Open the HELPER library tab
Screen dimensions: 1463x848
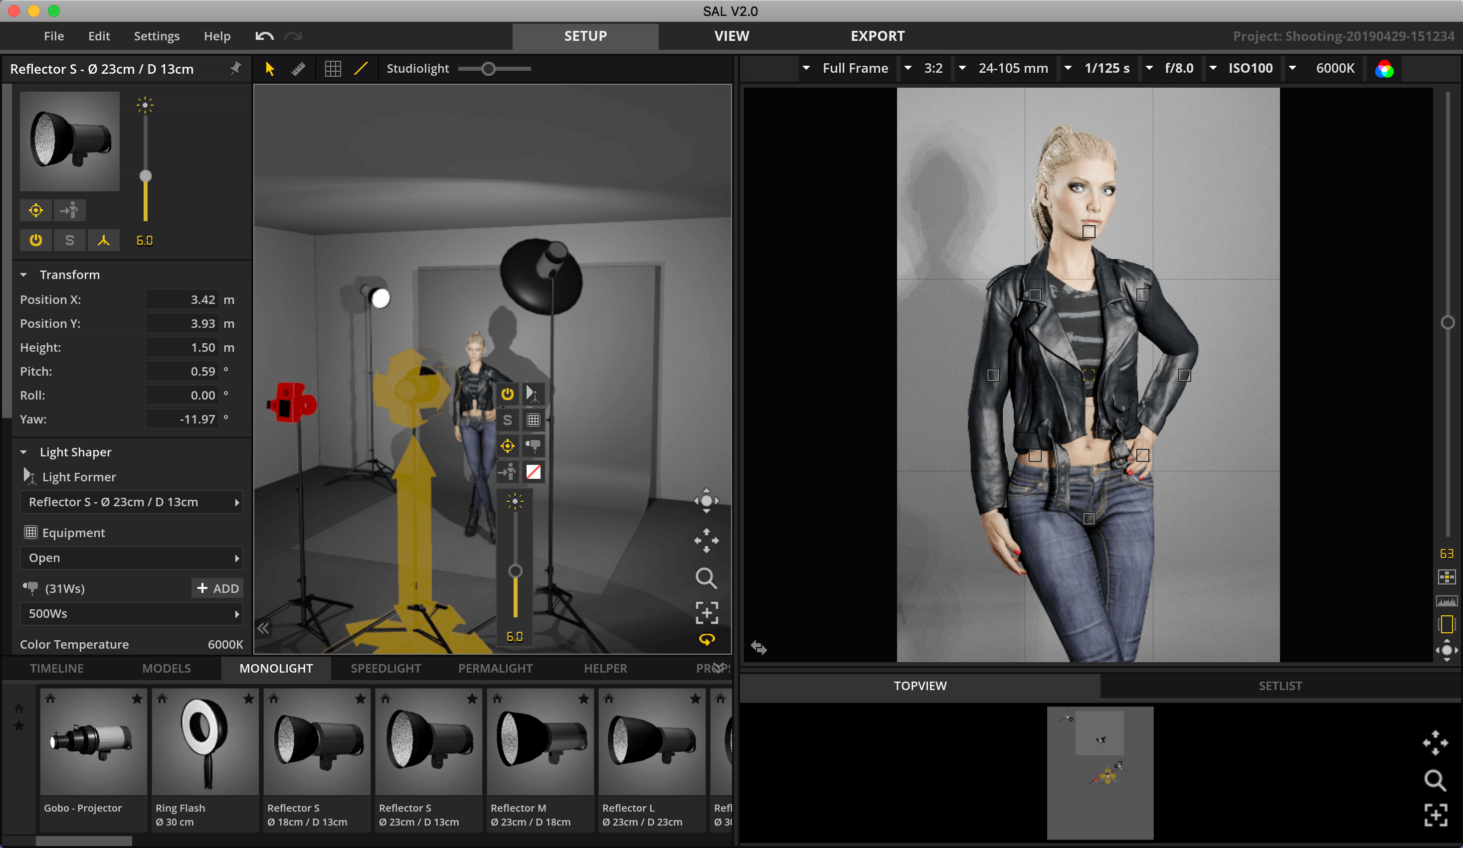[605, 668]
